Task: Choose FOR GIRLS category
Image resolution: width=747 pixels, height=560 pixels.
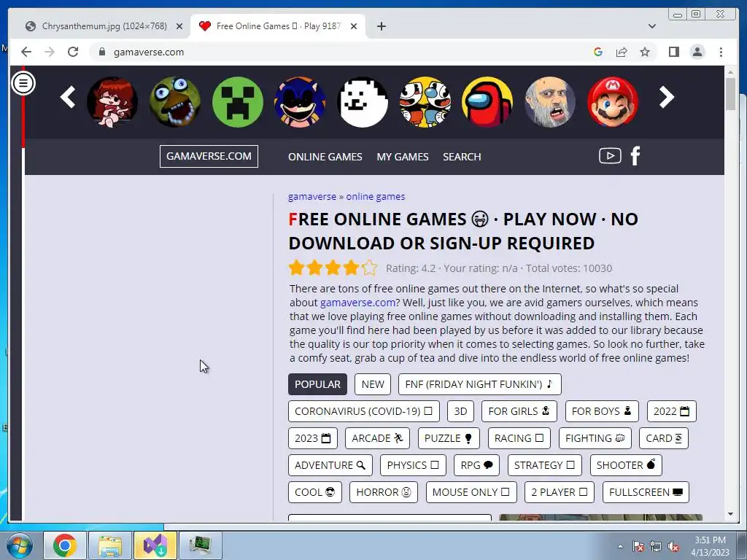Action: click(x=519, y=411)
